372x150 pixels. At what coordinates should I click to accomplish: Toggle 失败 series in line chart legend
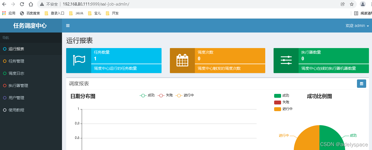click(165, 95)
